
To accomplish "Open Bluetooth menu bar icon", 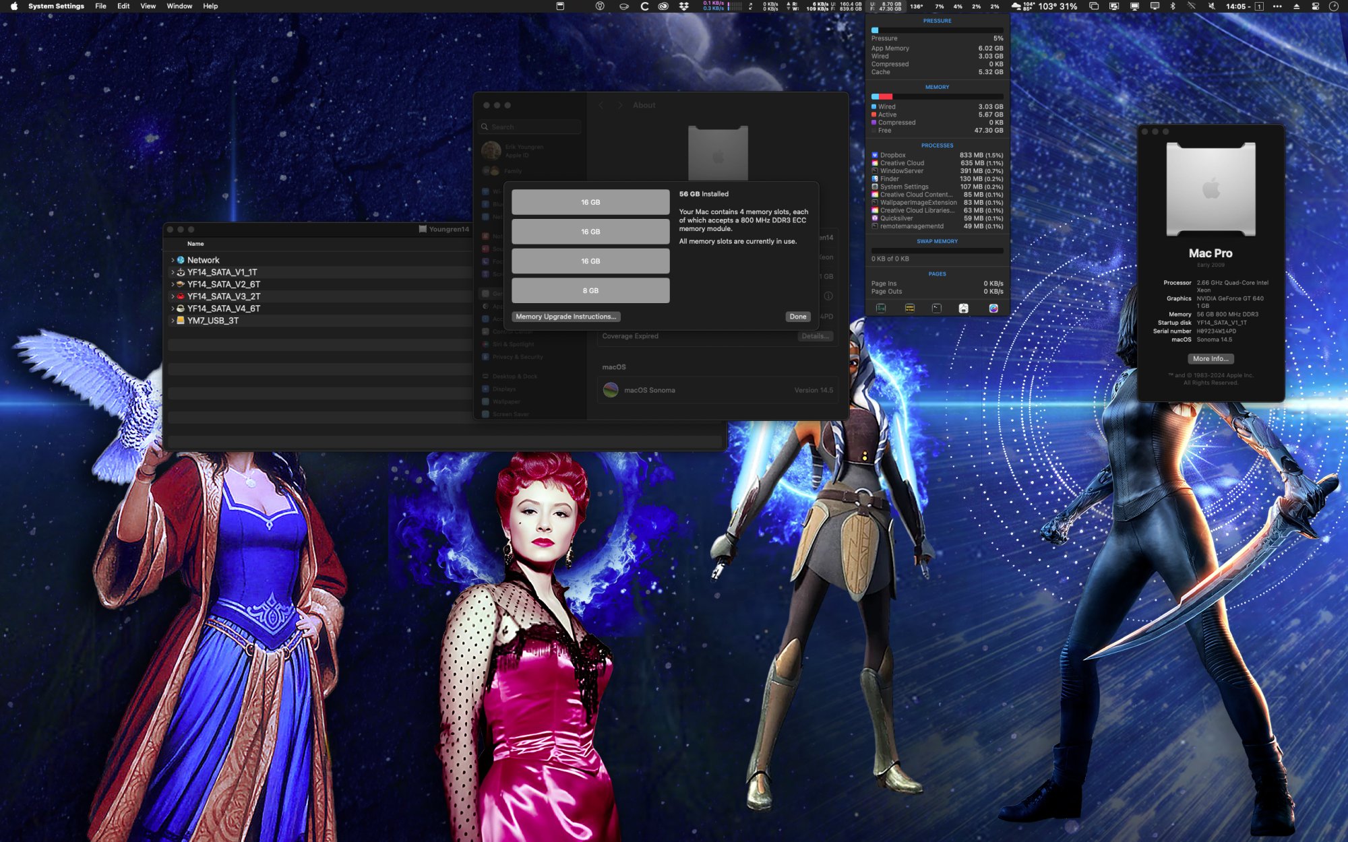I will coord(1173,6).
